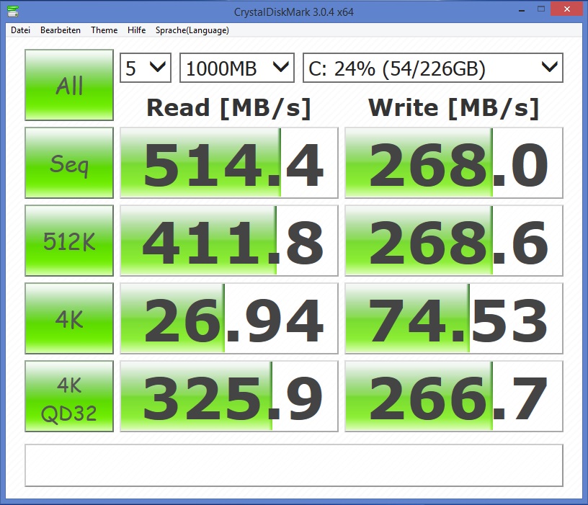Close the CrystalDiskMark window
This screenshot has height=505, width=588.
pos(566,9)
